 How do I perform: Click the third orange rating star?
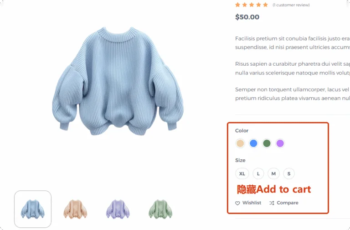[x=252, y=5]
